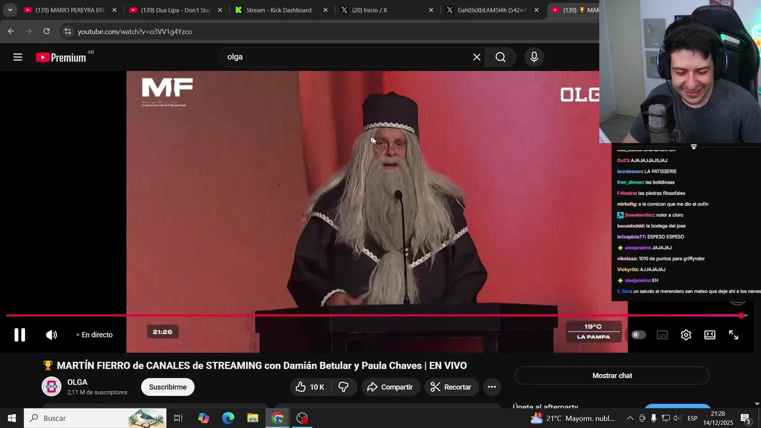Expand hidden system tray icons

(630, 418)
